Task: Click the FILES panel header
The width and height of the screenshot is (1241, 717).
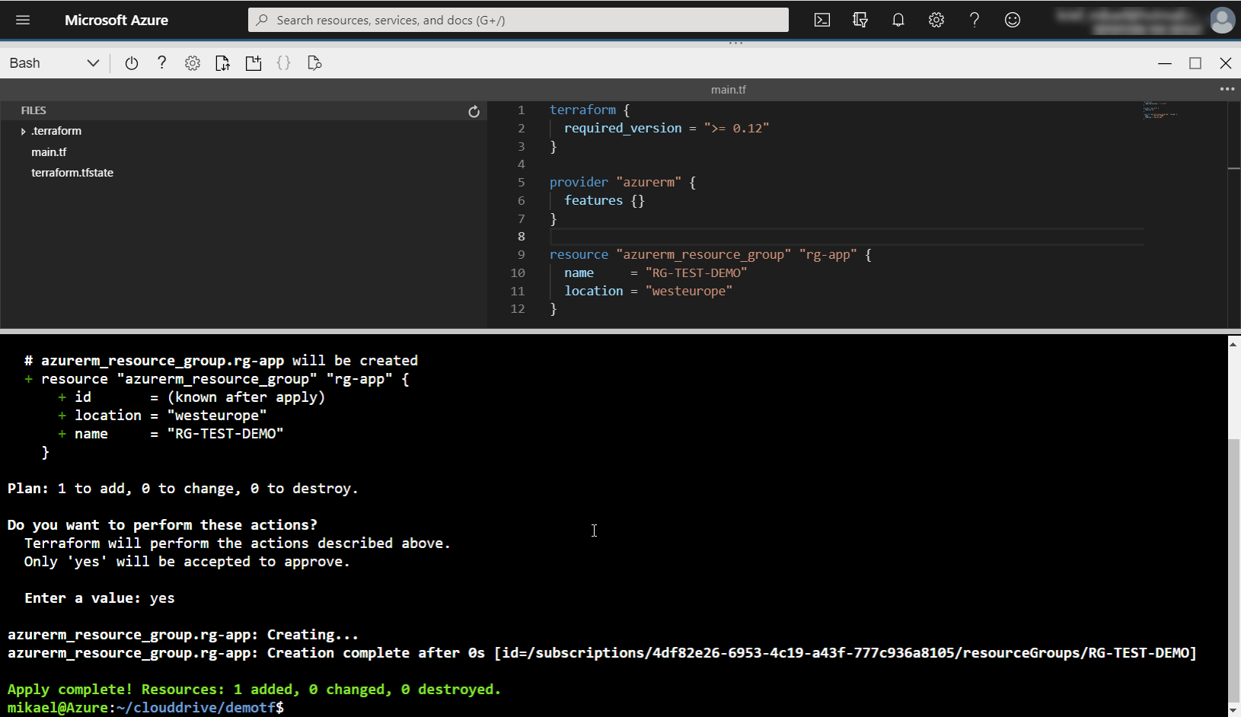Action: click(33, 110)
